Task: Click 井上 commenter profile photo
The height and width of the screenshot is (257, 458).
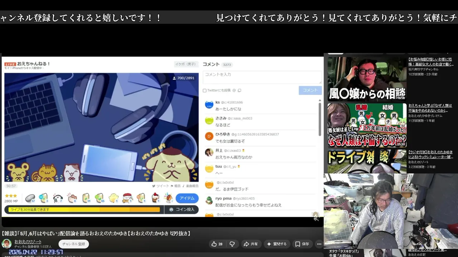Action: click(209, 152)
